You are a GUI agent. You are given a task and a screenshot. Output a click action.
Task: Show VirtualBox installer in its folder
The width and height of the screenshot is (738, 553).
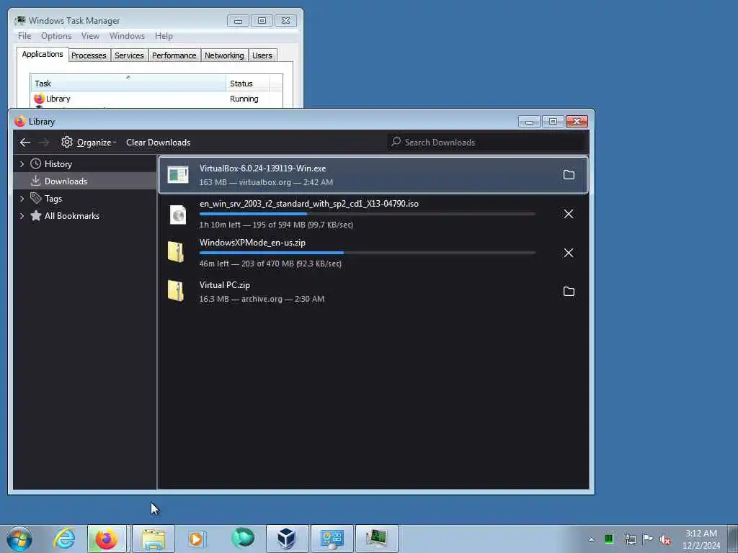(569, 175)
